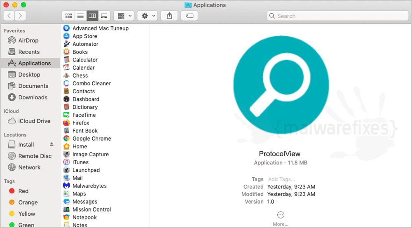Select the Orange tag
The width and height of the screenshot is (412, 228).
point(30,202)
